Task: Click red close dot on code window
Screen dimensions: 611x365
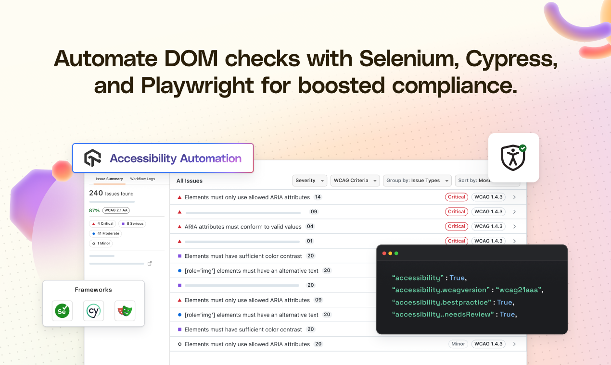Action: point(384,253)
